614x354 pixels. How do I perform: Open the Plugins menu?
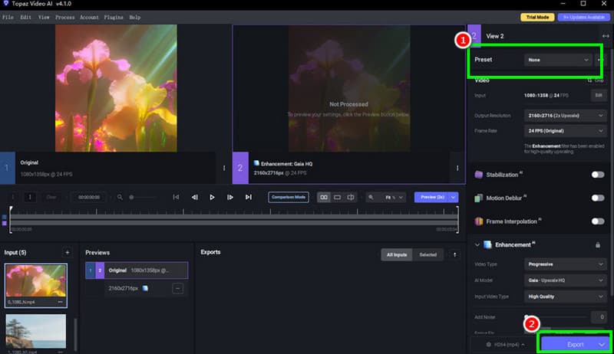click(x=113, y=17)
